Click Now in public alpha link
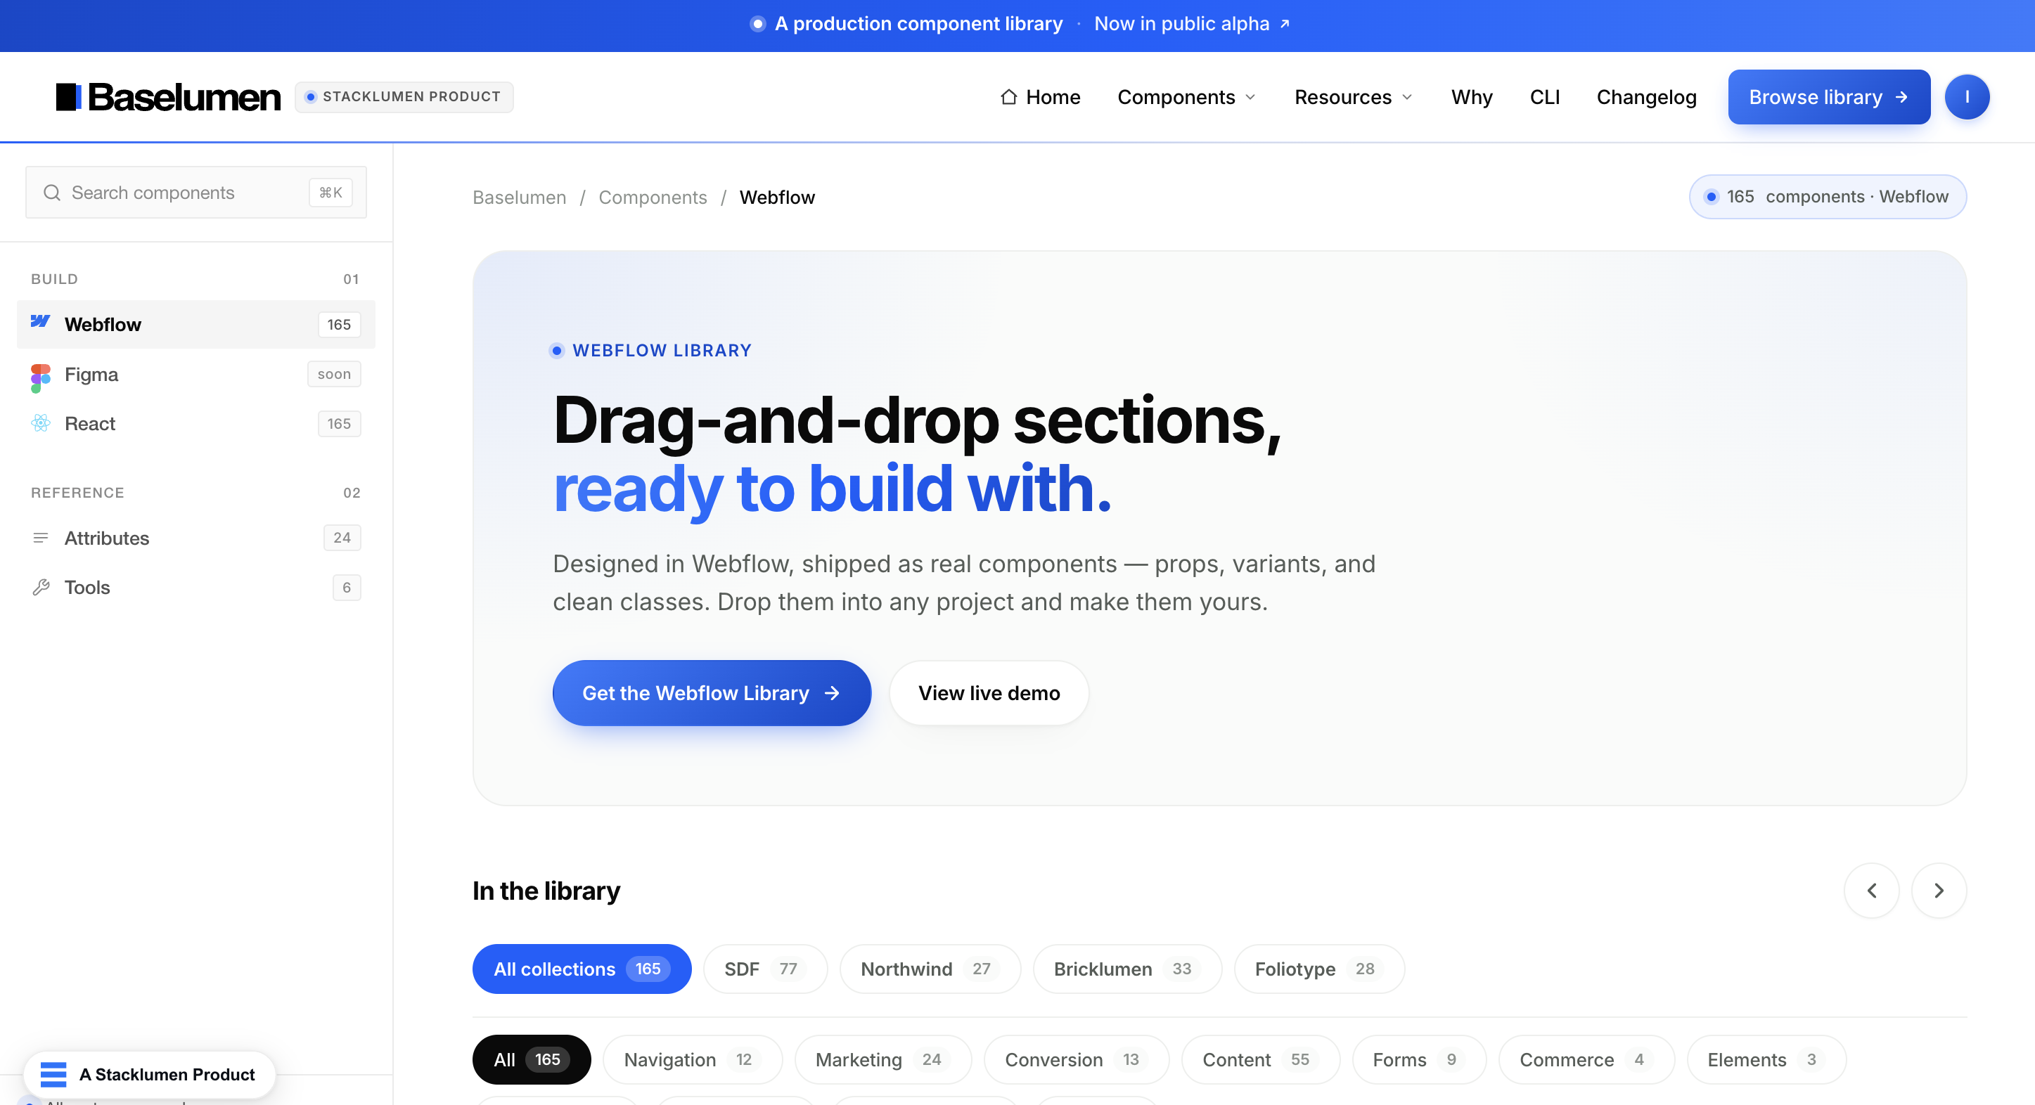This screenshot has width=2035, height=1105. tap(1190, 25)
